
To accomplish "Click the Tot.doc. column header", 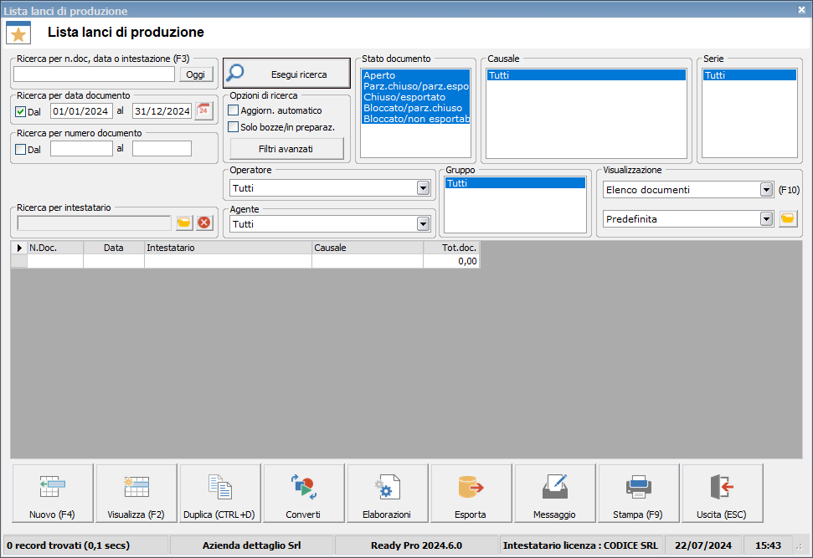I will [x=451, y=248].
